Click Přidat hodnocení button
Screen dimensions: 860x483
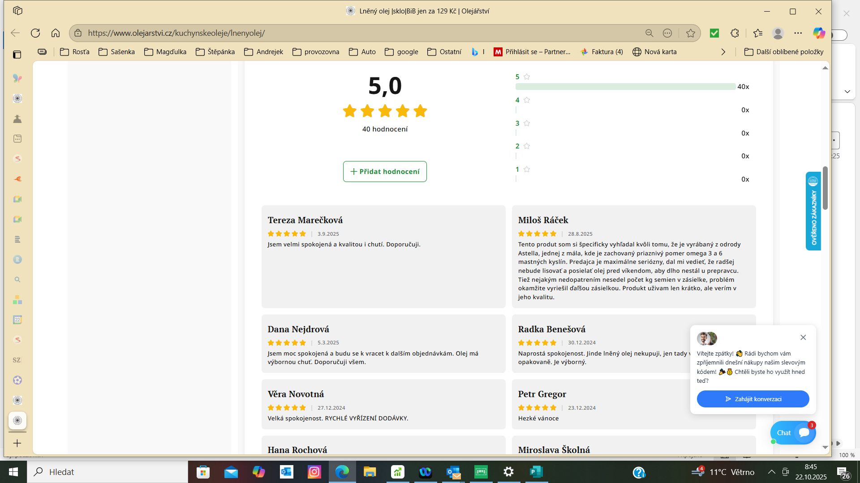click(385, 172)
